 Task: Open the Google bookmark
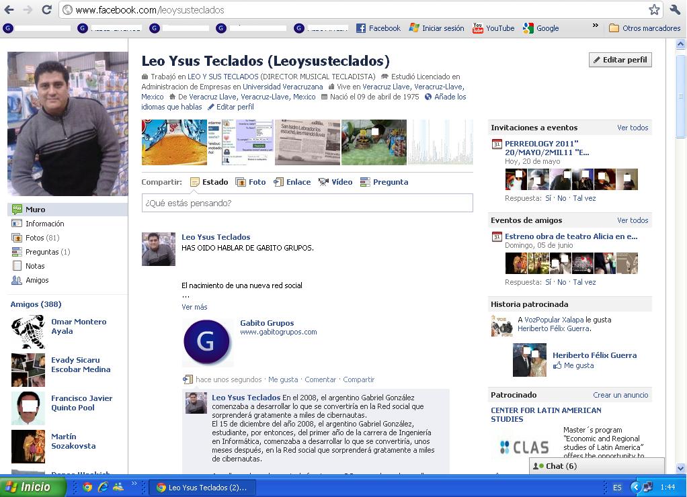click(541, 28)
